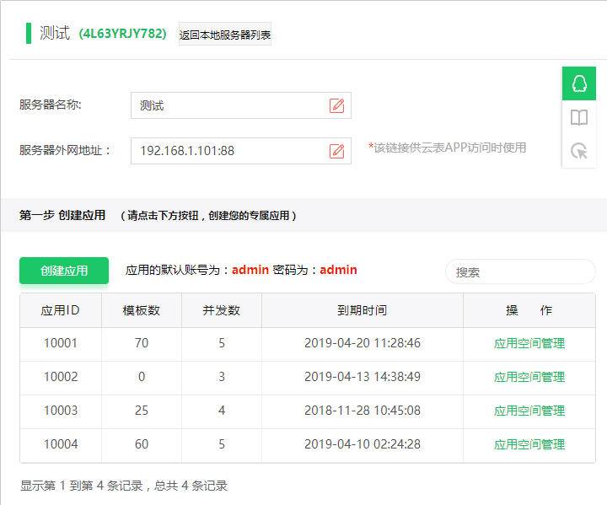Select the cell with app ID 10002

(61, 377)
